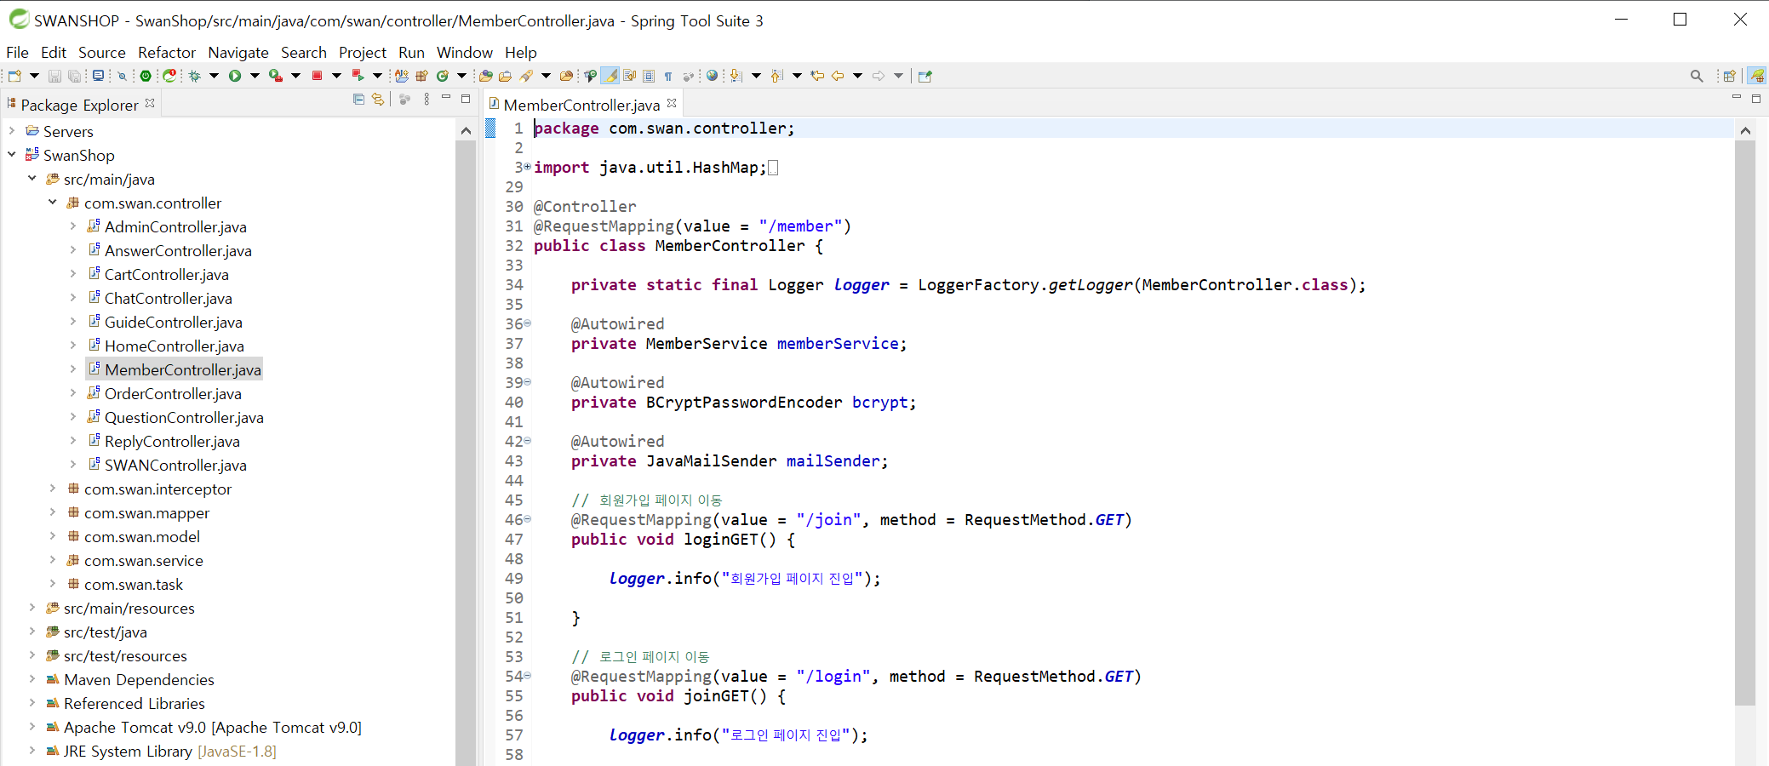Screen dimensions: 1769x766
Task: Click the Previous Annotation up-arrow icon
Action: 776,76
